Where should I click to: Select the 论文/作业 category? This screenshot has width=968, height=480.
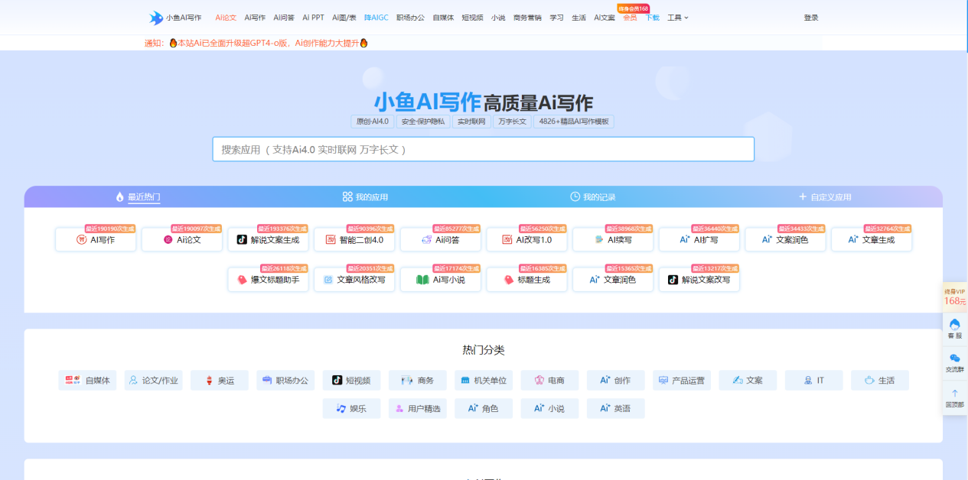tap(154, 380)
